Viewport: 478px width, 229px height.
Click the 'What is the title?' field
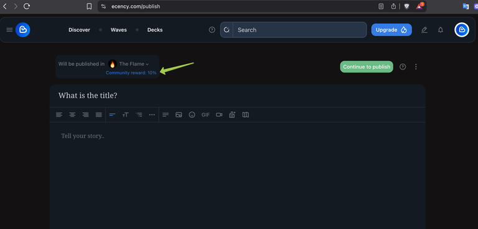click(237, 96)
